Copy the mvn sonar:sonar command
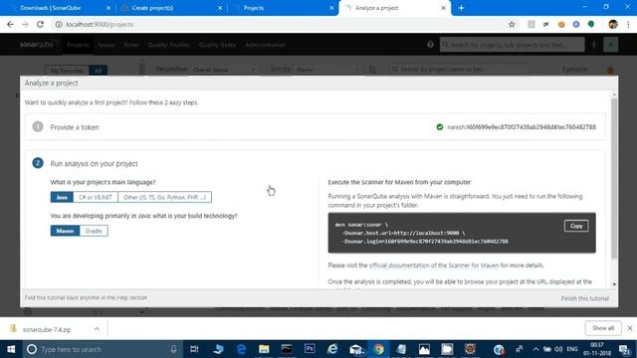Viewport: 637px width, 358px height. tap(576, 226)
